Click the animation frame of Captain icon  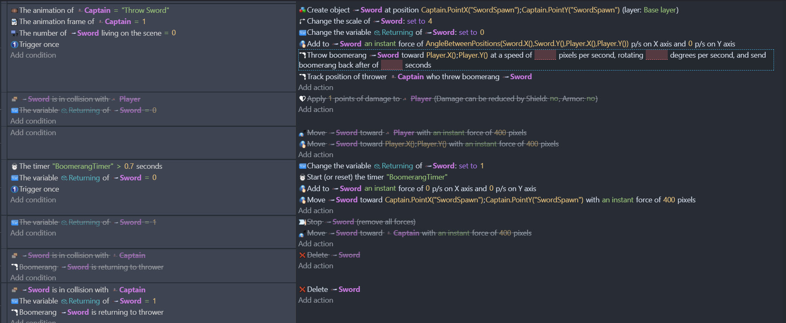[15, 22]
